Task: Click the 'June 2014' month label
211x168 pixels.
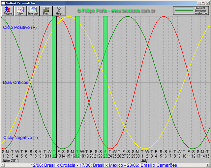Action: 10,160
